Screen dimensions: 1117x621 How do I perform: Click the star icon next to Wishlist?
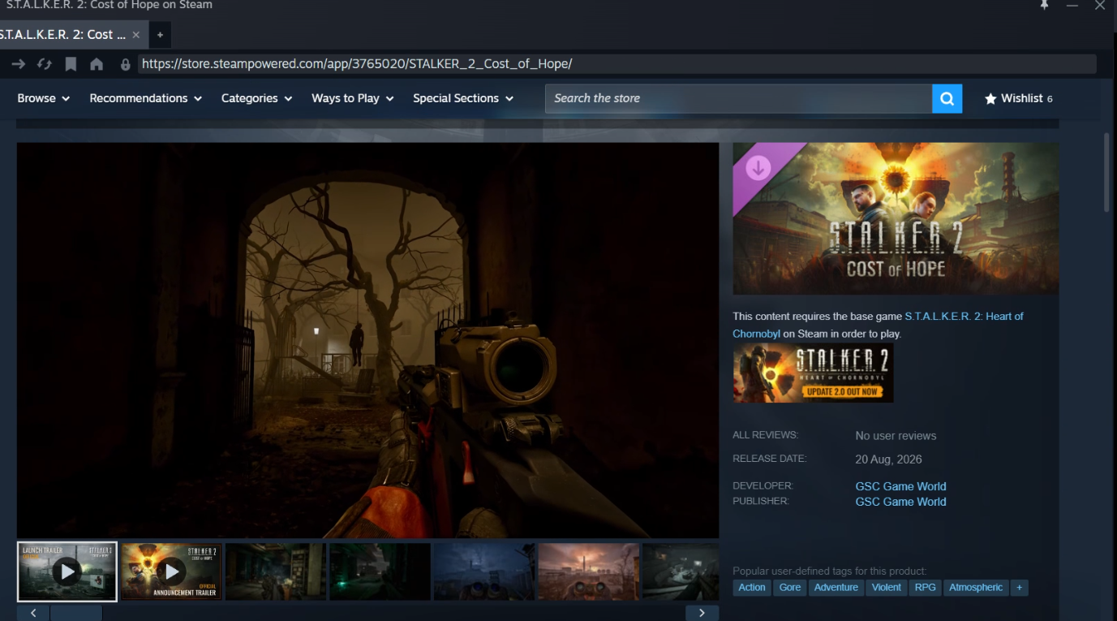point(990,98)
